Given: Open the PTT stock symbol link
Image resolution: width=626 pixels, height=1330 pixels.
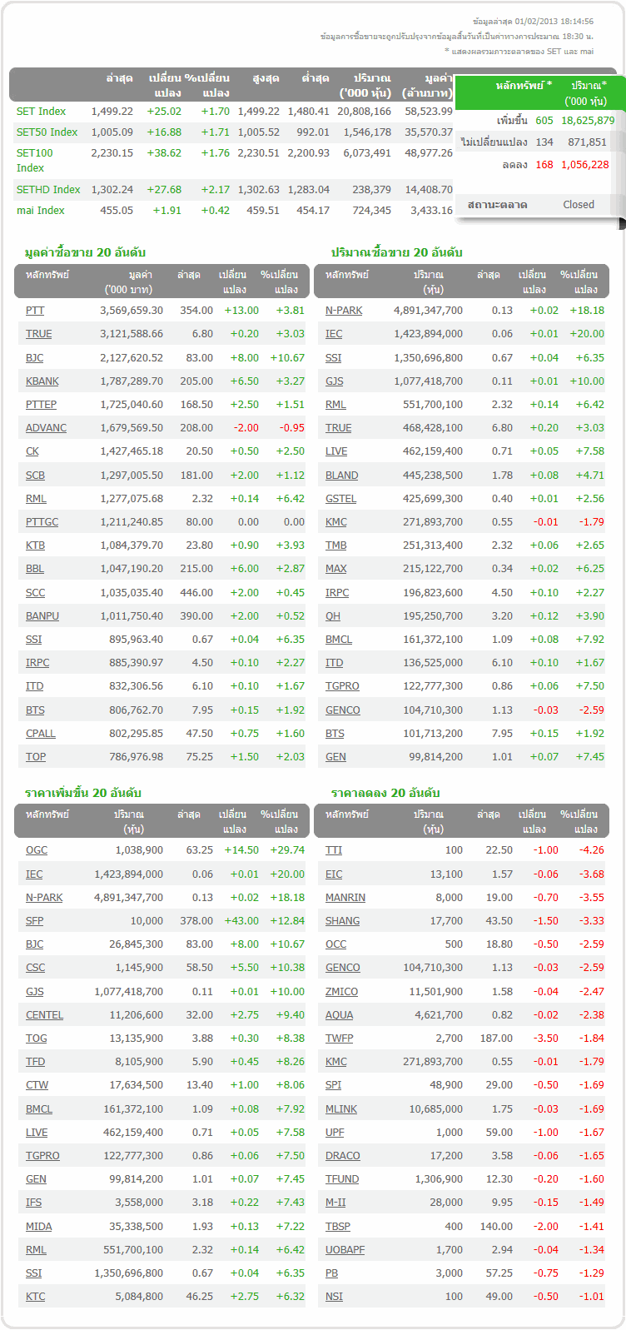Looking at the screenshot, I should pos(35,311).
